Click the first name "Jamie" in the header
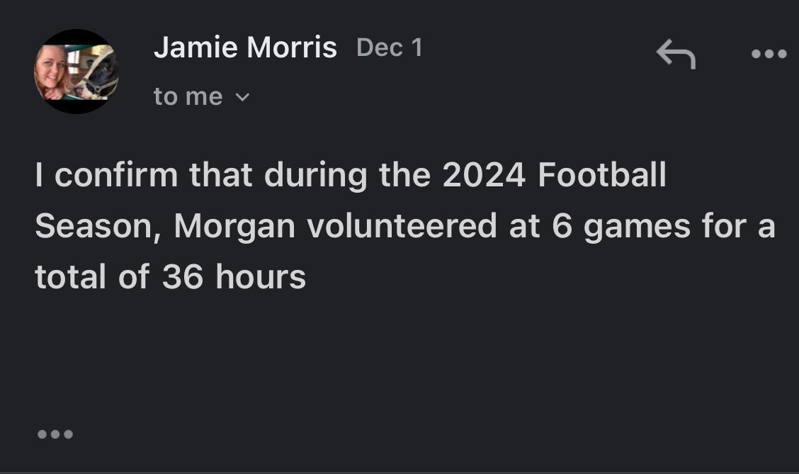The height and width of the screenshot is (474, 799). (194, 48)
